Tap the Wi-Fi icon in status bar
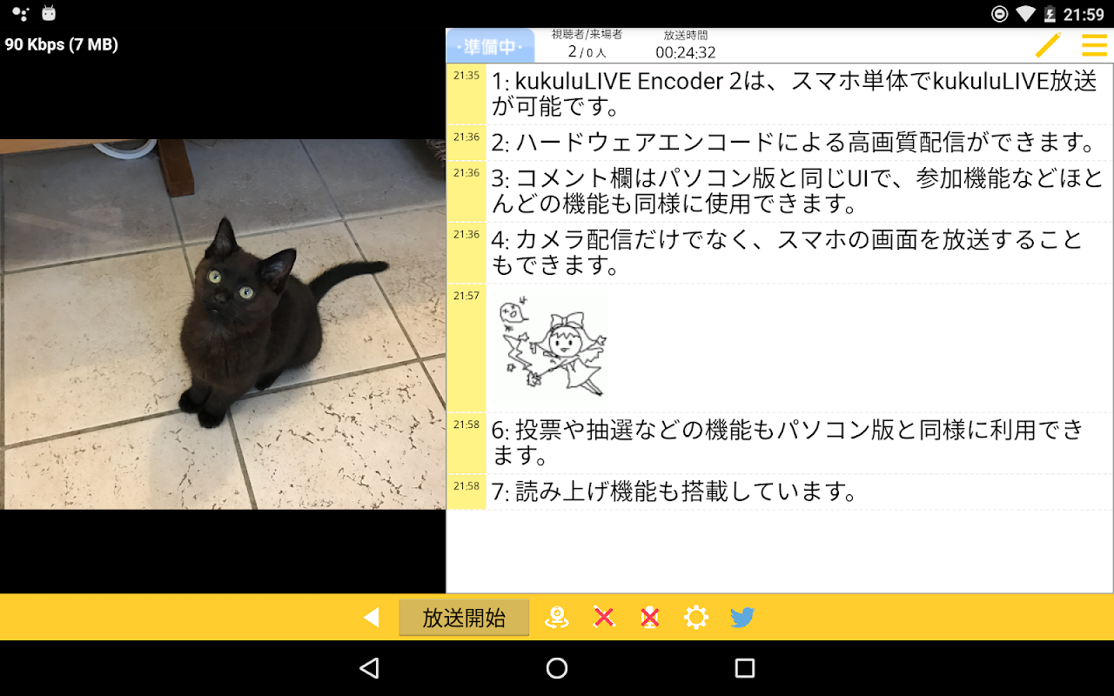Viewport: 1114px width, 696px height. click(1025, 13)
